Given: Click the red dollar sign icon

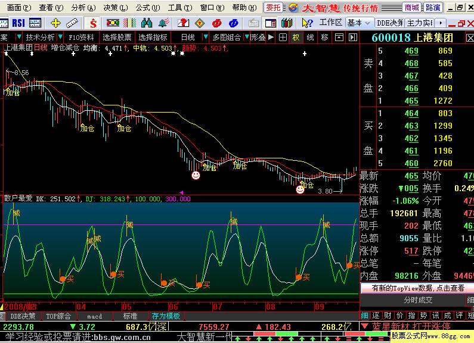Looking at the screenshot, I should (x=93, y=23).
